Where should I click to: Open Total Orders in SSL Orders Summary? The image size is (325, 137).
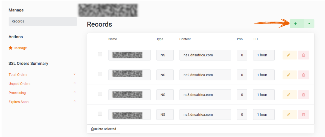click(18, 75)
